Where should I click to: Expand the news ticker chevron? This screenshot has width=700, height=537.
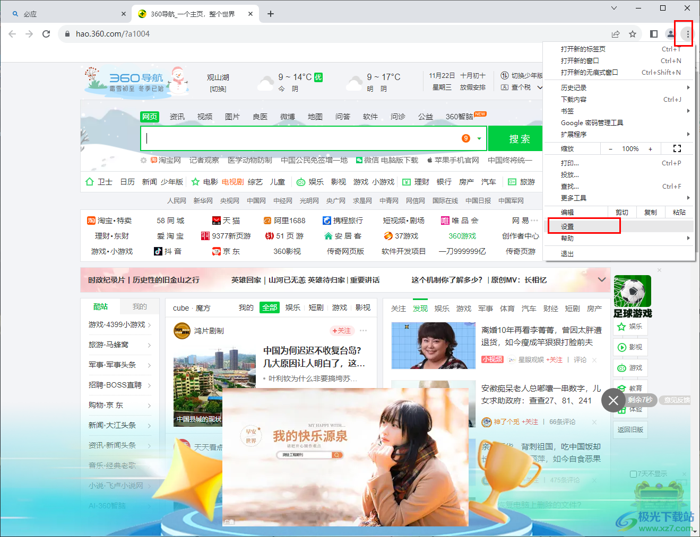[x=602, y=279]
